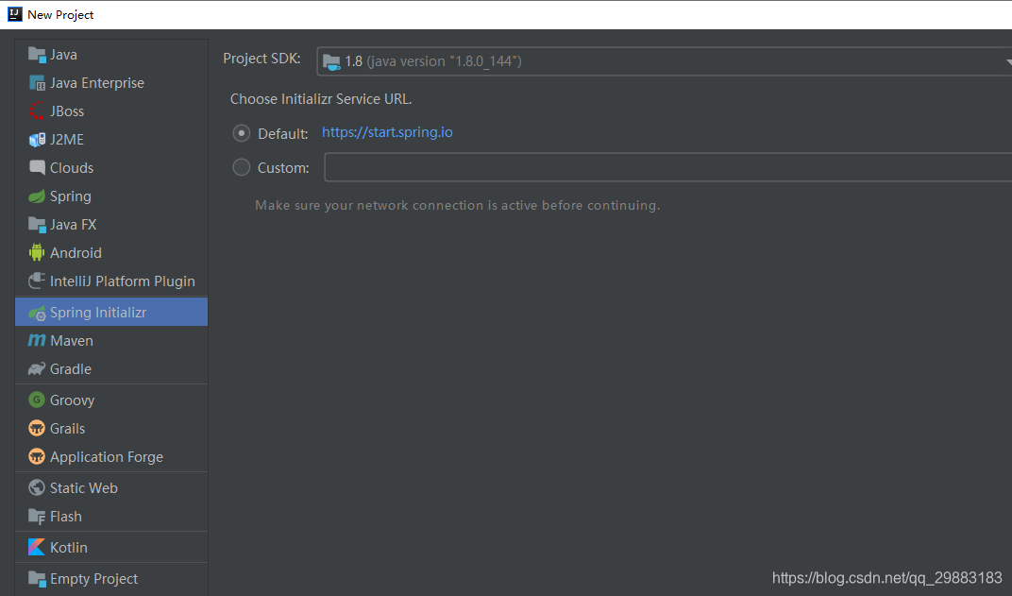Viewport: 1012px width, 596px height.
Task: Click the Static Web globe icon
Action: (37, 487)
